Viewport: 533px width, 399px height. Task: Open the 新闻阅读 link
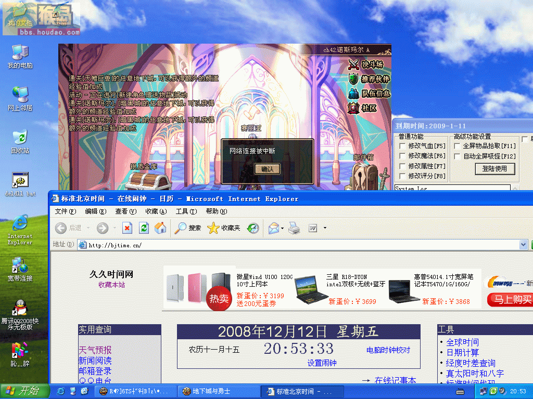95,361
